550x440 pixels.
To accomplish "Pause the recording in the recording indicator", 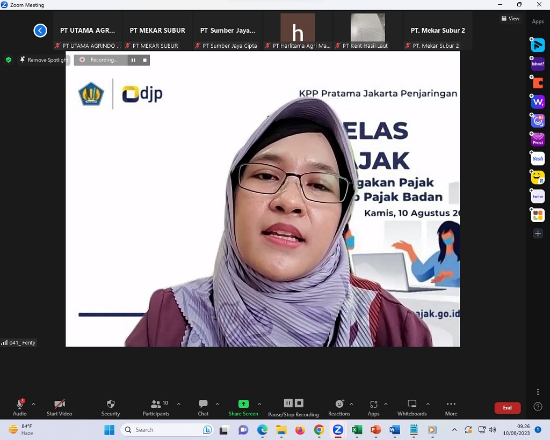I will (x=133, y=60).
